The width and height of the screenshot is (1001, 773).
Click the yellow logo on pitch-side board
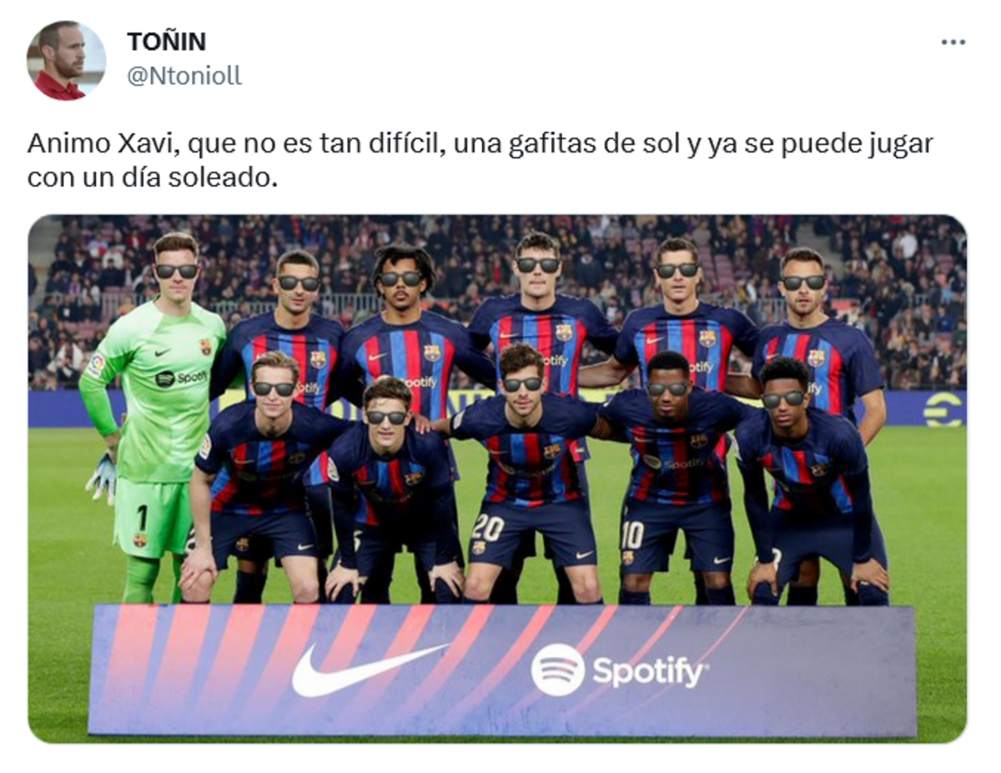coord(943,409)
